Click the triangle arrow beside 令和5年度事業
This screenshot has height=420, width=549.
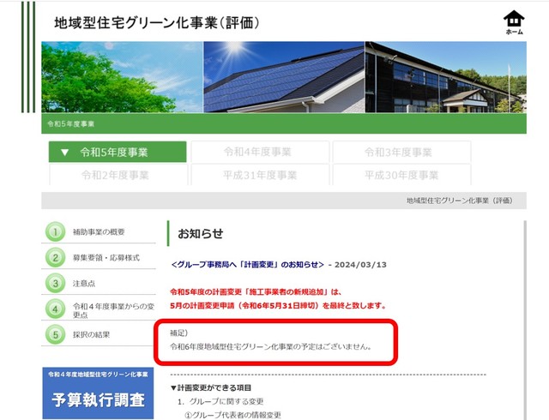click(x=64, y=153)
